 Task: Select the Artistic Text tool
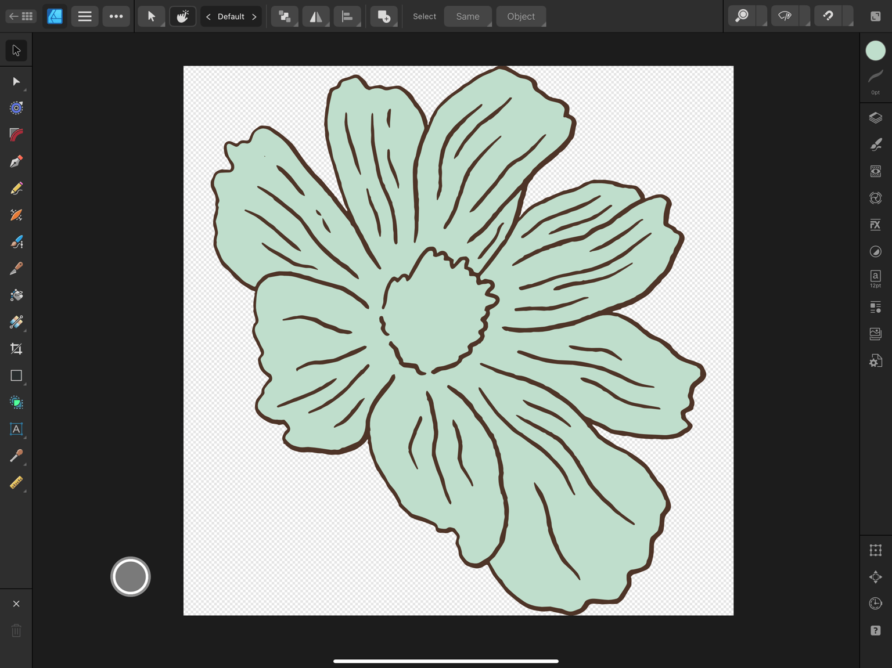point(16,429)
